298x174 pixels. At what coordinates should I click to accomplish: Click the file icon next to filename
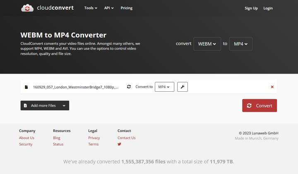click(x=26, y=87)
